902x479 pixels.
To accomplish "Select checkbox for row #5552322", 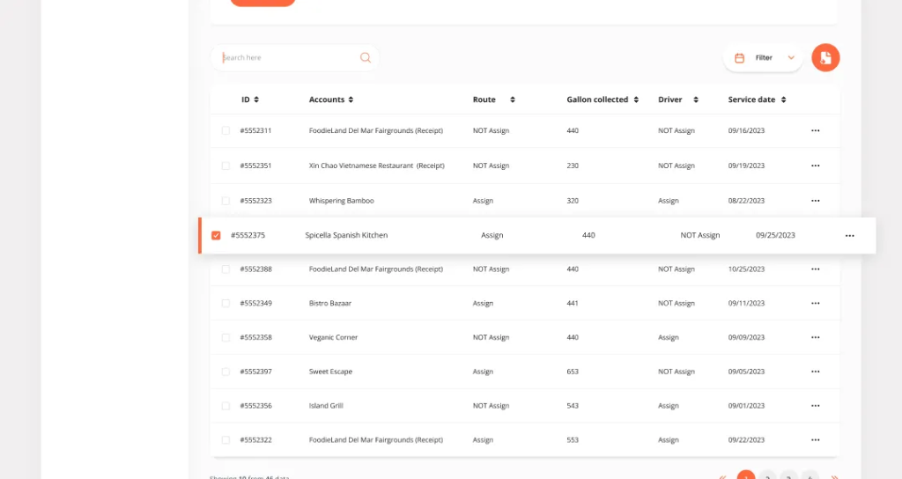I will pos(225,440).
